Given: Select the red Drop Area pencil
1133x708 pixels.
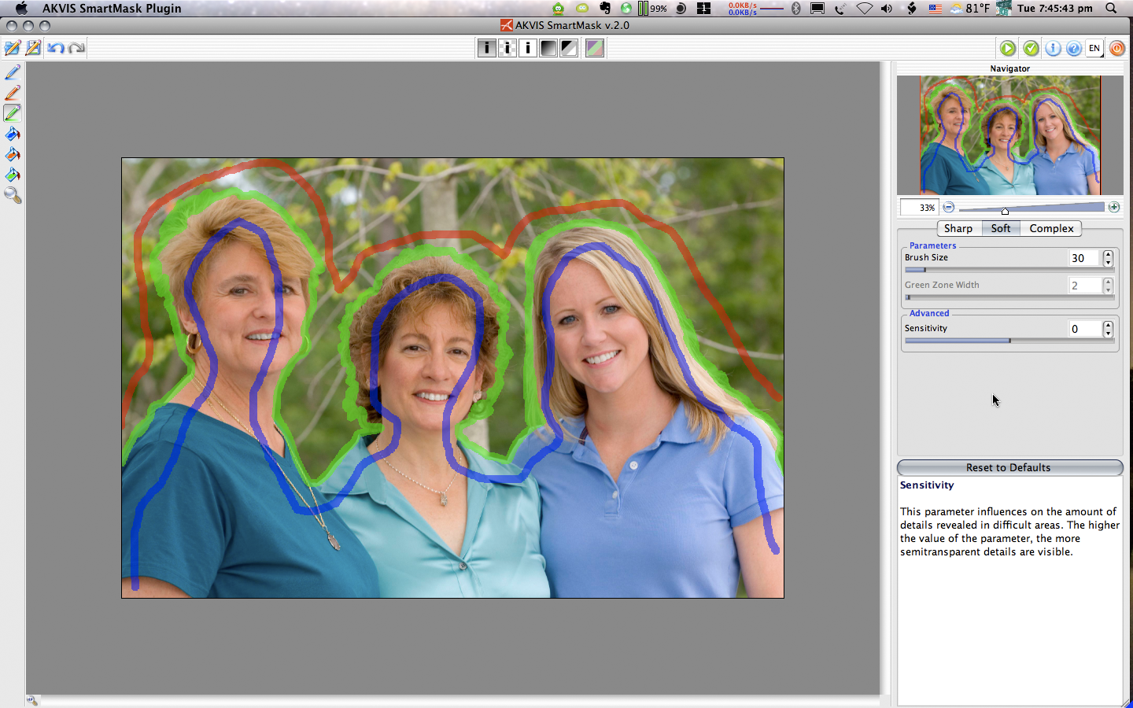Looking at the screenshot, I should [x=13, y=93].
